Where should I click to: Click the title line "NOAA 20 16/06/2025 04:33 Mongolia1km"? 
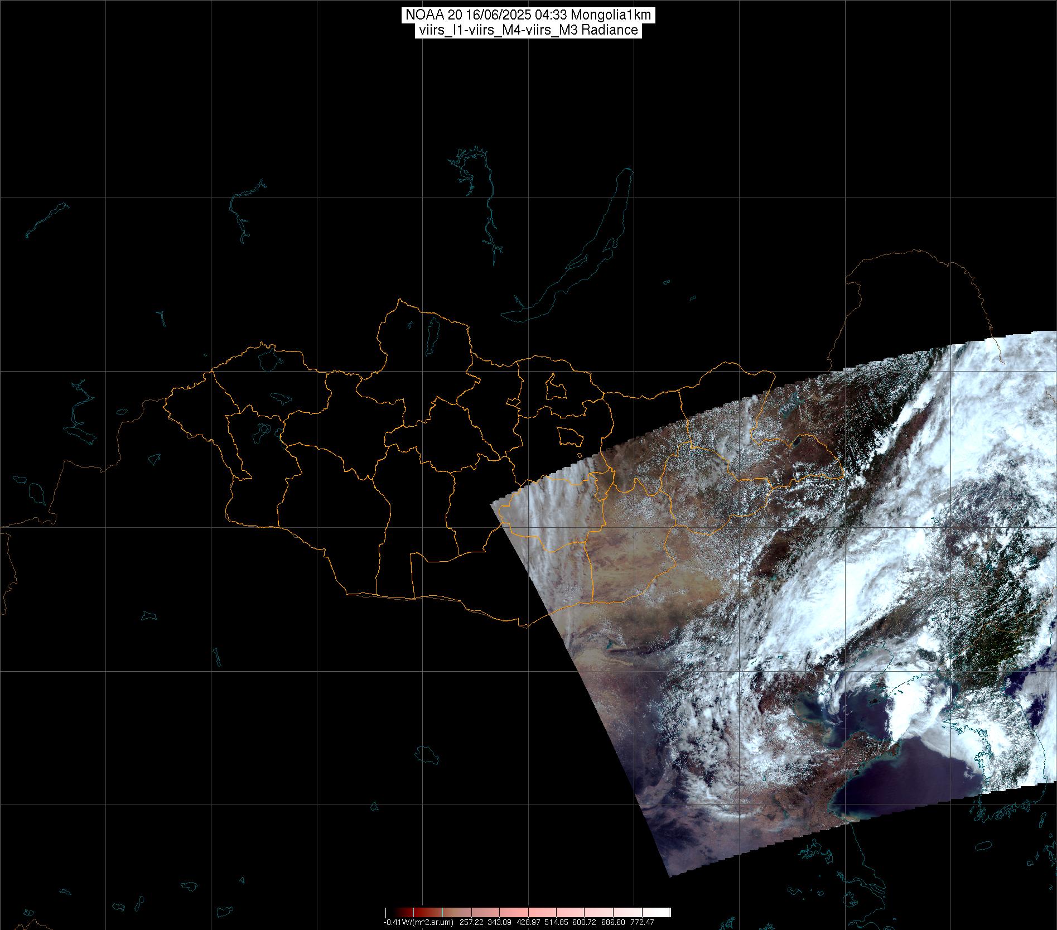(528, 16)
